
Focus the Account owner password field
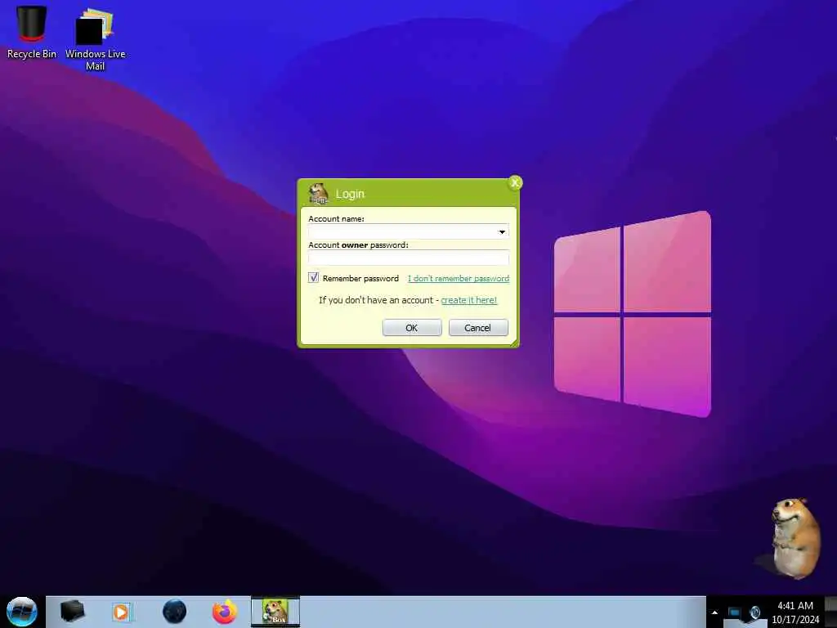409,258
